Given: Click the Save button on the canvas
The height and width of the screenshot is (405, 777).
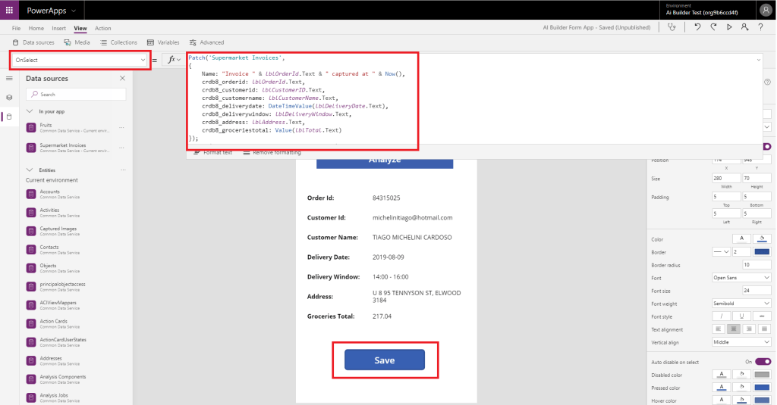Looking at the screenshot, I should [x=384, y=360].
